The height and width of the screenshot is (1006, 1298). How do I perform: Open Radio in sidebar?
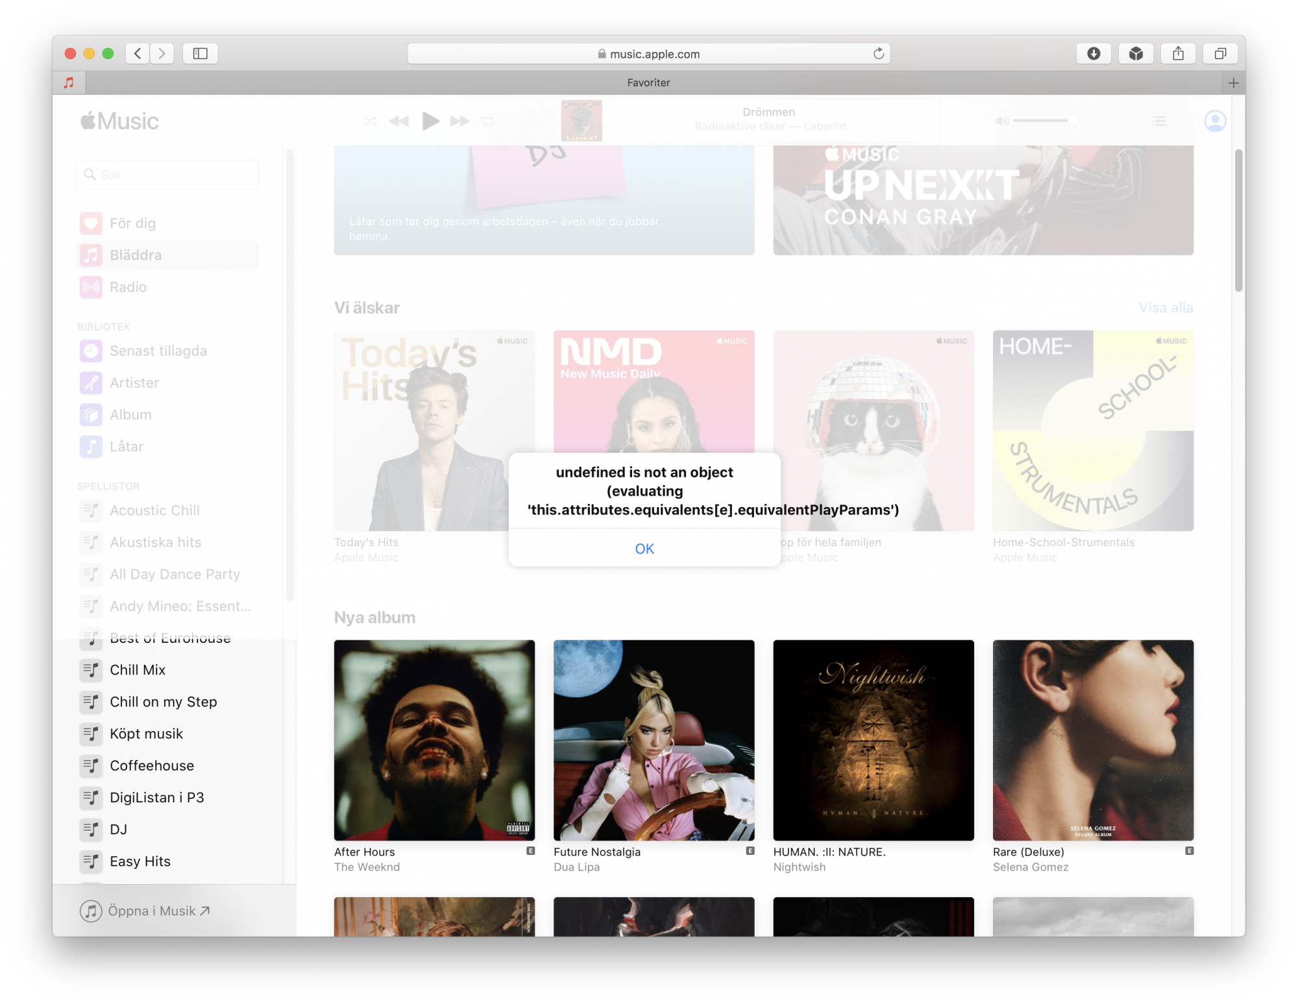[167, 287]
